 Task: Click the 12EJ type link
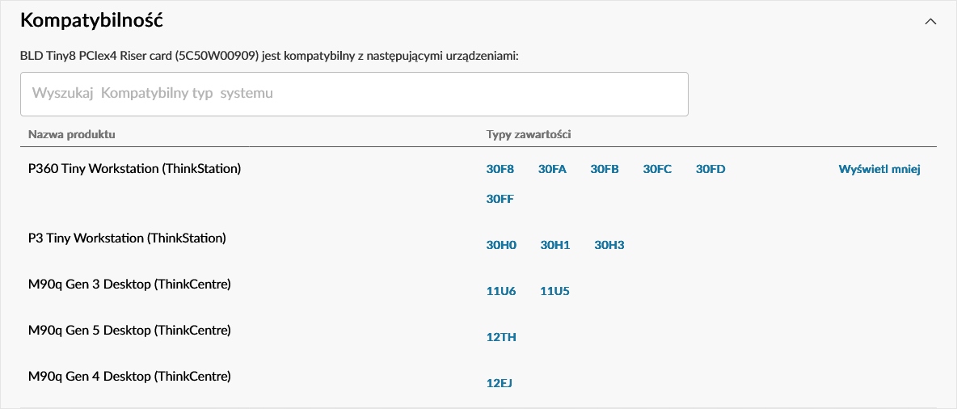coord(500,383)
